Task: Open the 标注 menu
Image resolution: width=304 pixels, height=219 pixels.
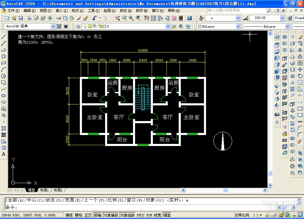Action: click(x=126, y=10)
